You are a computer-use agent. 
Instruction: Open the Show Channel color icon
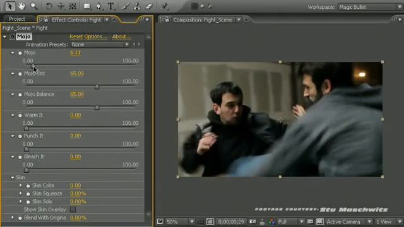pos(271,222)
